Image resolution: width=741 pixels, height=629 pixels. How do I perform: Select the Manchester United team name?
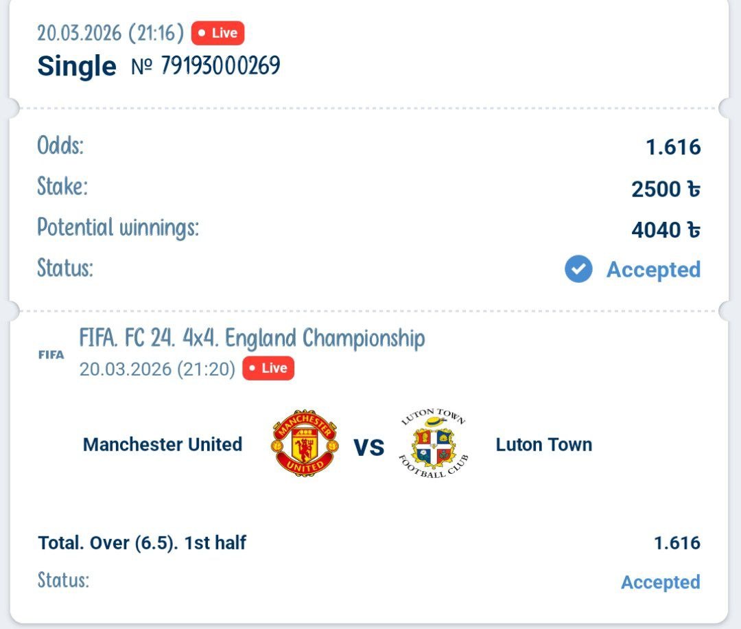click(x=163, y=444)
